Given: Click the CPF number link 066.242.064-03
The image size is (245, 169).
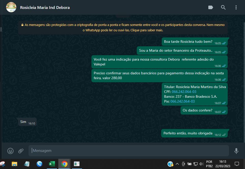Looking at the screenshot, I should point(184,92).
